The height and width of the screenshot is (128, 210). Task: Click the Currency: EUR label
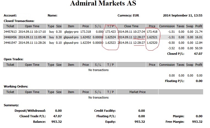click(128, 15)
